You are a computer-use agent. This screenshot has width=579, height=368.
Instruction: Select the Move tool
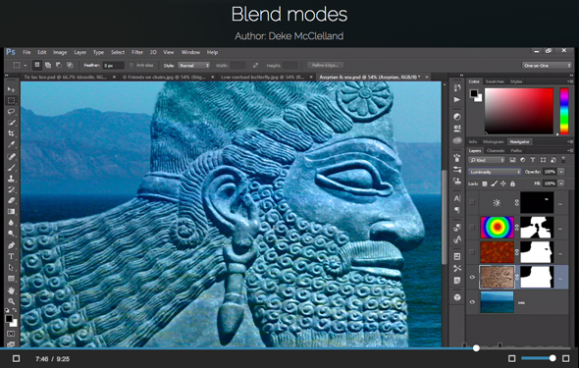coord(11,89)
